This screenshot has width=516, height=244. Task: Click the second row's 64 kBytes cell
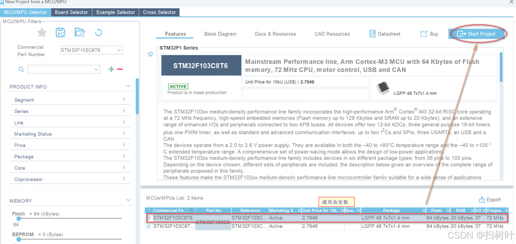[438, 226]
